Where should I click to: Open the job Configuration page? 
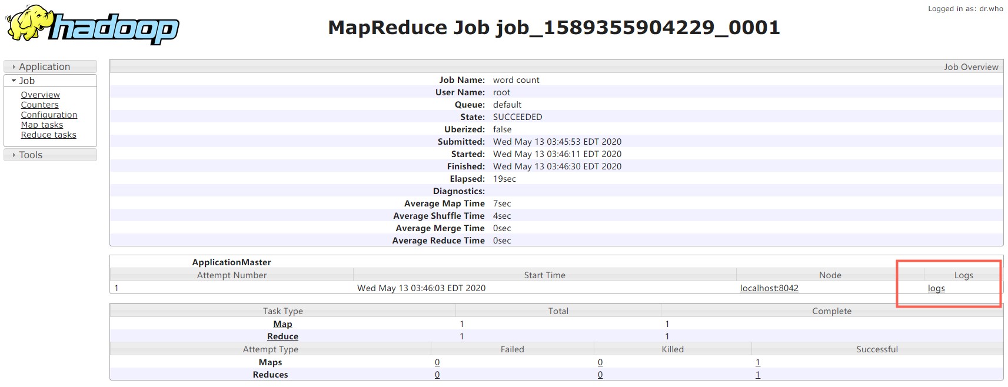click(49, 115)
